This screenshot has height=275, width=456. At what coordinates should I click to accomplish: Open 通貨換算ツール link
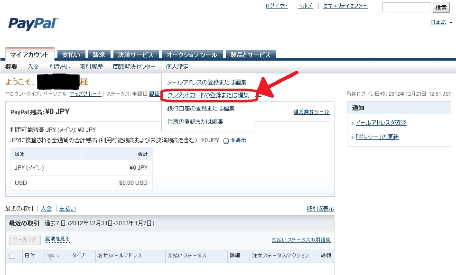click(311, 111)
